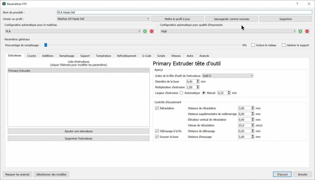Toggle Générer le support checkbox
Image resolution: width=315 pixels, height=180 pixels.
284,45
